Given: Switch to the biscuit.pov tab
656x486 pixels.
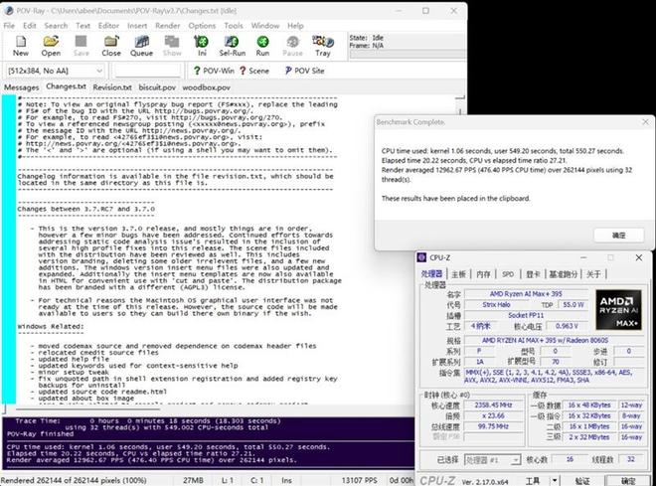Looking at the screenshot, I should click(155, 87).
